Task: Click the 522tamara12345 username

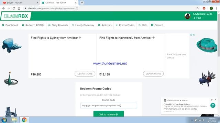Action: (x=202, y=14)
